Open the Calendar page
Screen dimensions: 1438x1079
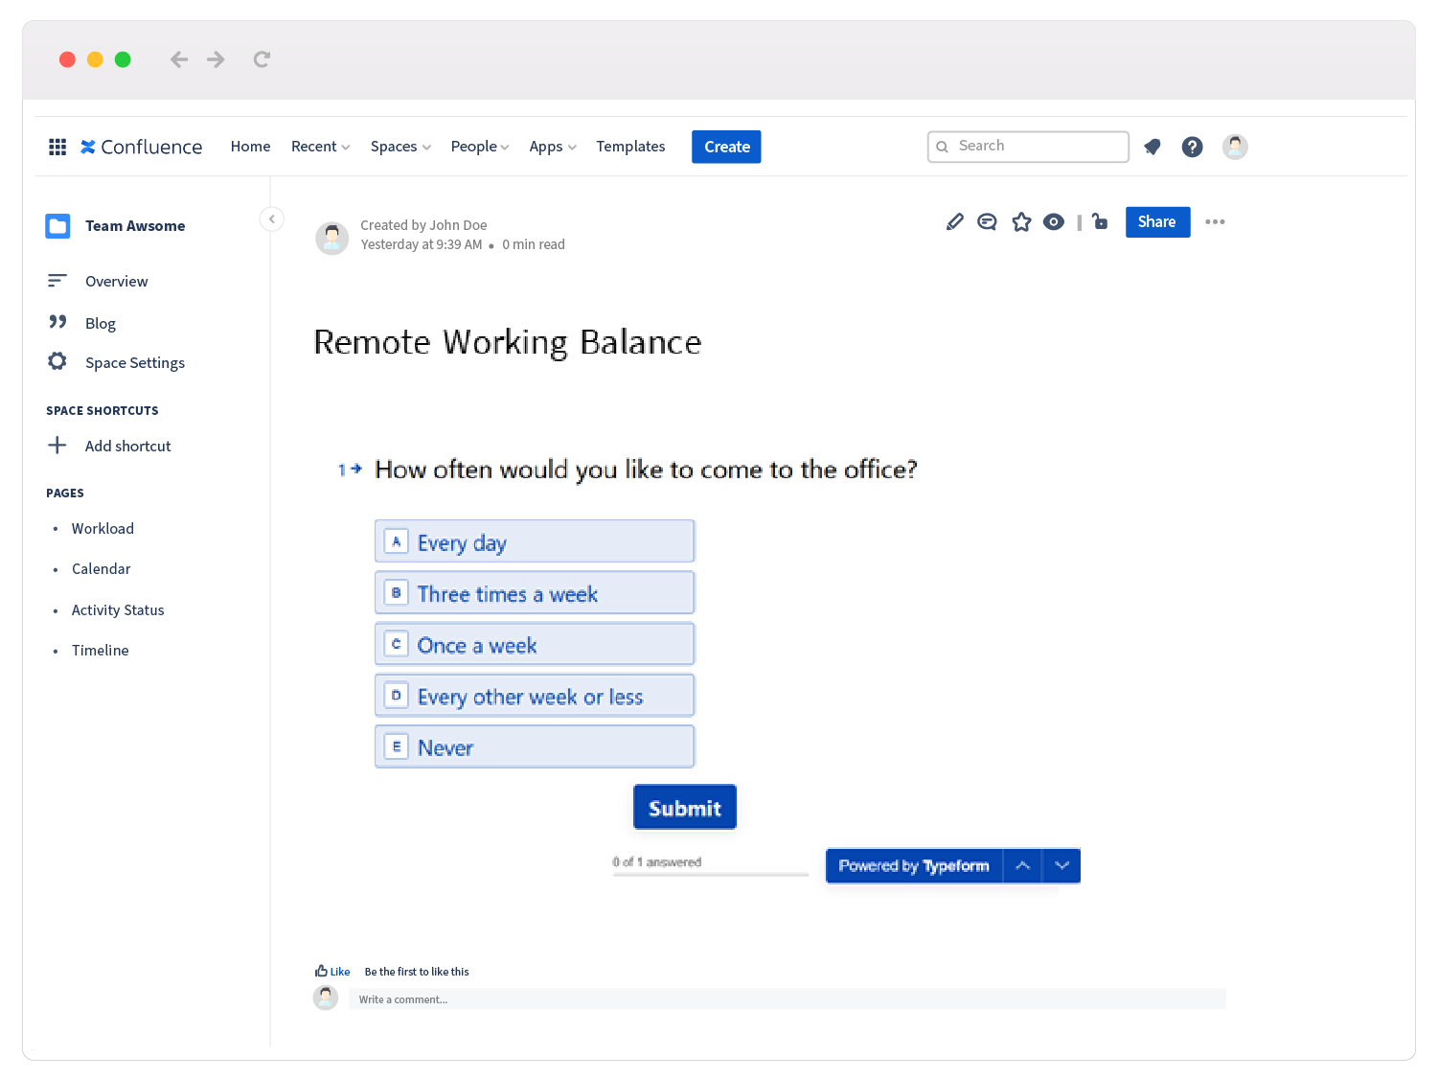(x=101, y=569)
